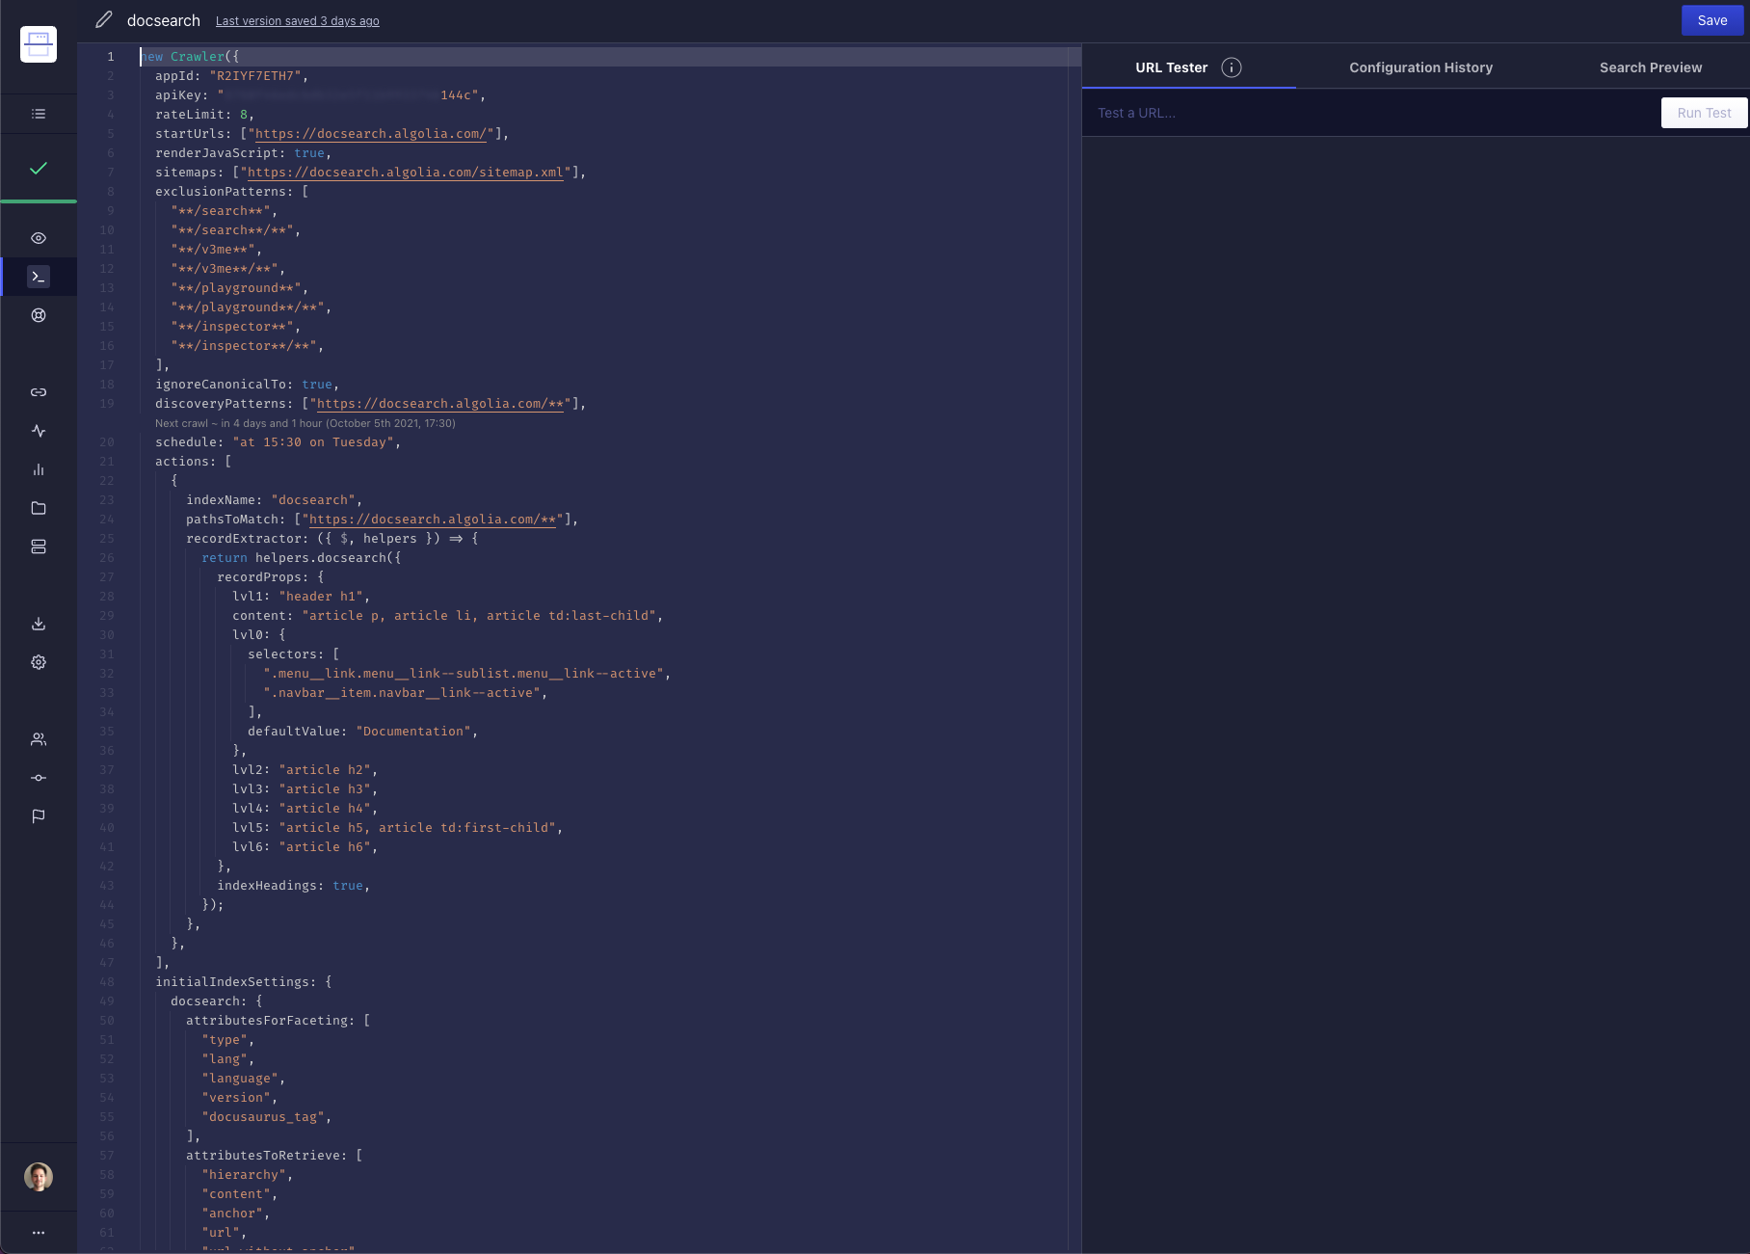1750x1254 pixels.
Task: Select the green checkmark status icon
Action: 39,167
